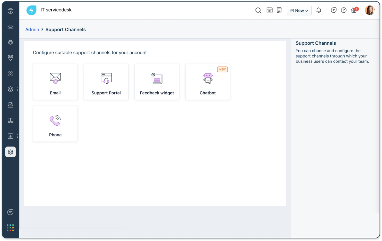Open the What's New gift icon
The height and width of the screenshot is (241, 382).
point(354,10)
